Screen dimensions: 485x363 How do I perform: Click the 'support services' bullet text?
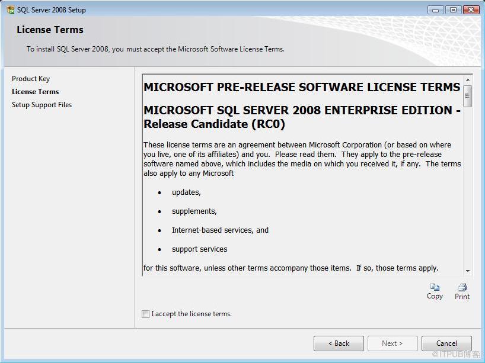click(x=199, y=249)
